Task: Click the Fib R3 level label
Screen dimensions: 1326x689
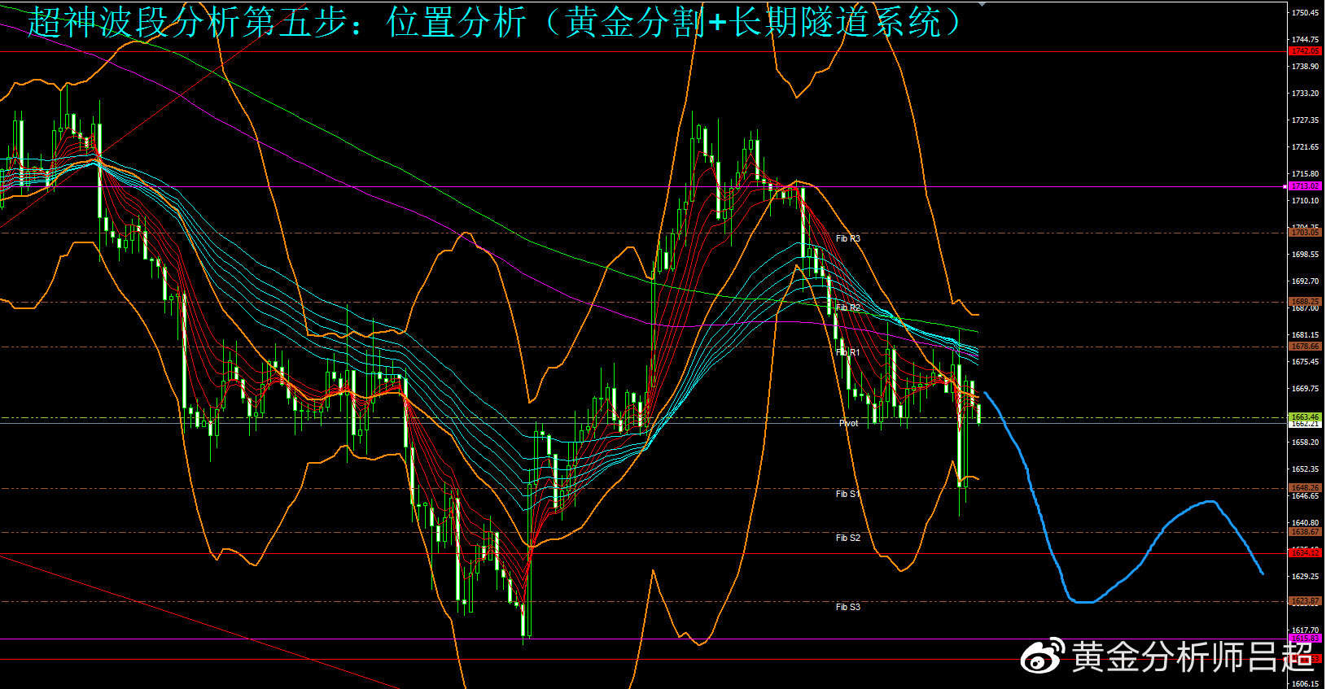Action: [847, 238]
